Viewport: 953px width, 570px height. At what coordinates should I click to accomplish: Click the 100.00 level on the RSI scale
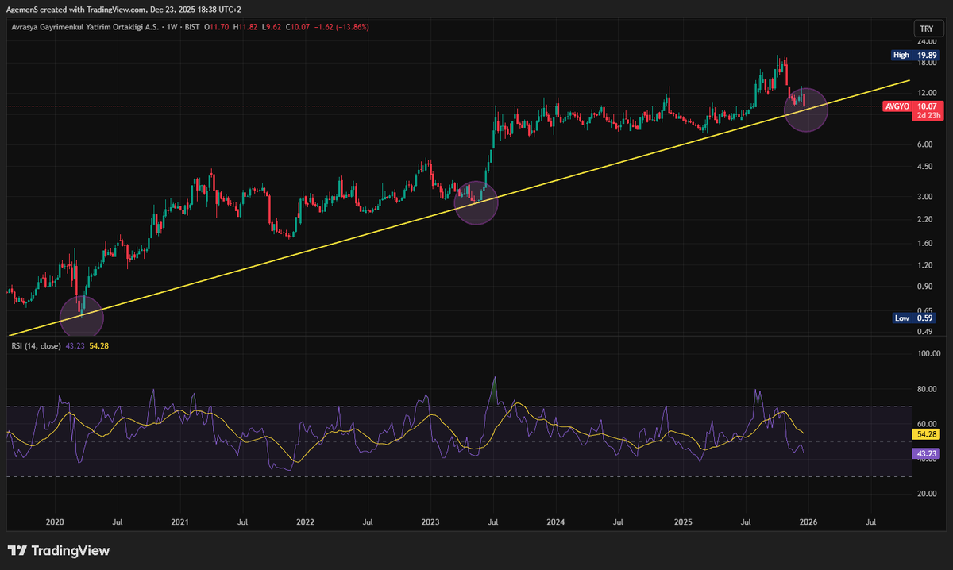(x=929, y=354)
